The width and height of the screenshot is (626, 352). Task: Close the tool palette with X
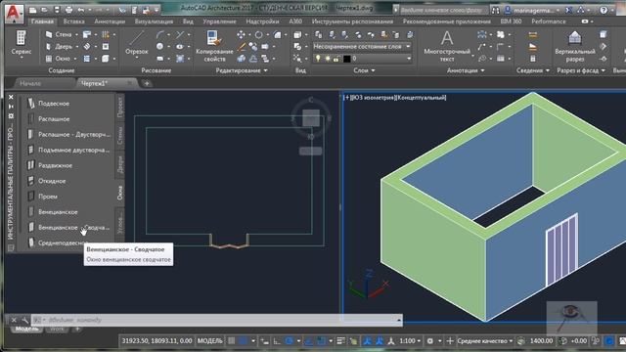[x=11, y=97]
